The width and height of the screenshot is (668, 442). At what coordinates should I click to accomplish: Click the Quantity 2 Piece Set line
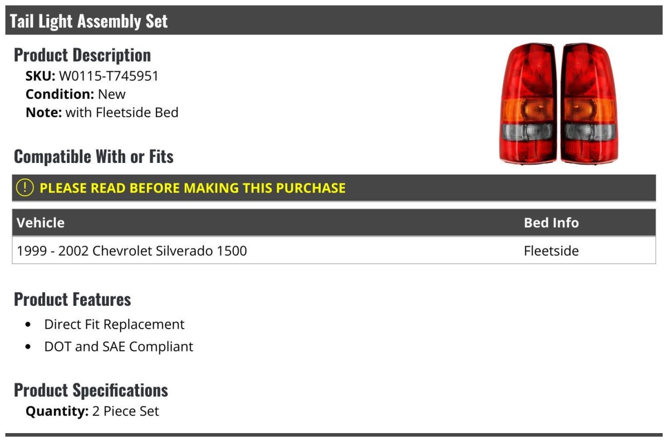[x=92, y=411]
